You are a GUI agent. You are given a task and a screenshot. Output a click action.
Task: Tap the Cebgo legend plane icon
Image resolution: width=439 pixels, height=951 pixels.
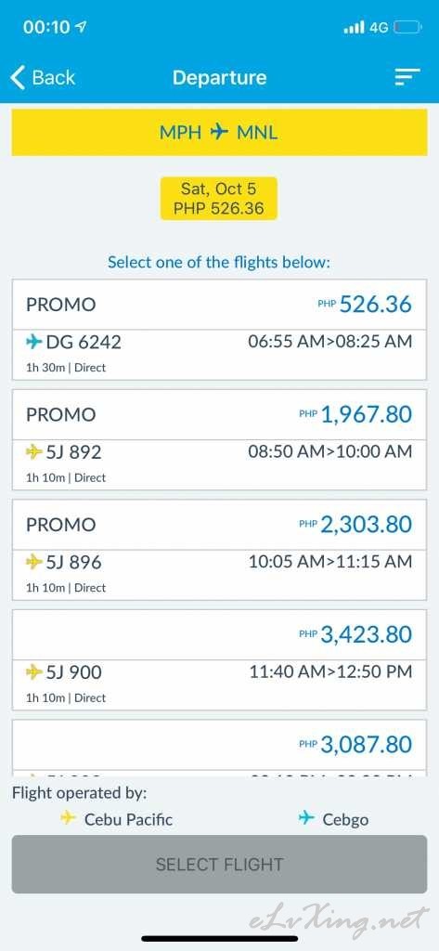[x=307, y=819]
